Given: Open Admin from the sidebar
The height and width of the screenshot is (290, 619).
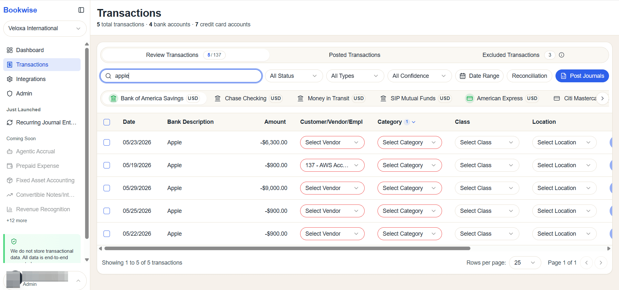Looking at the screenshot, I should pyautogui.click(x=42, y=94).
